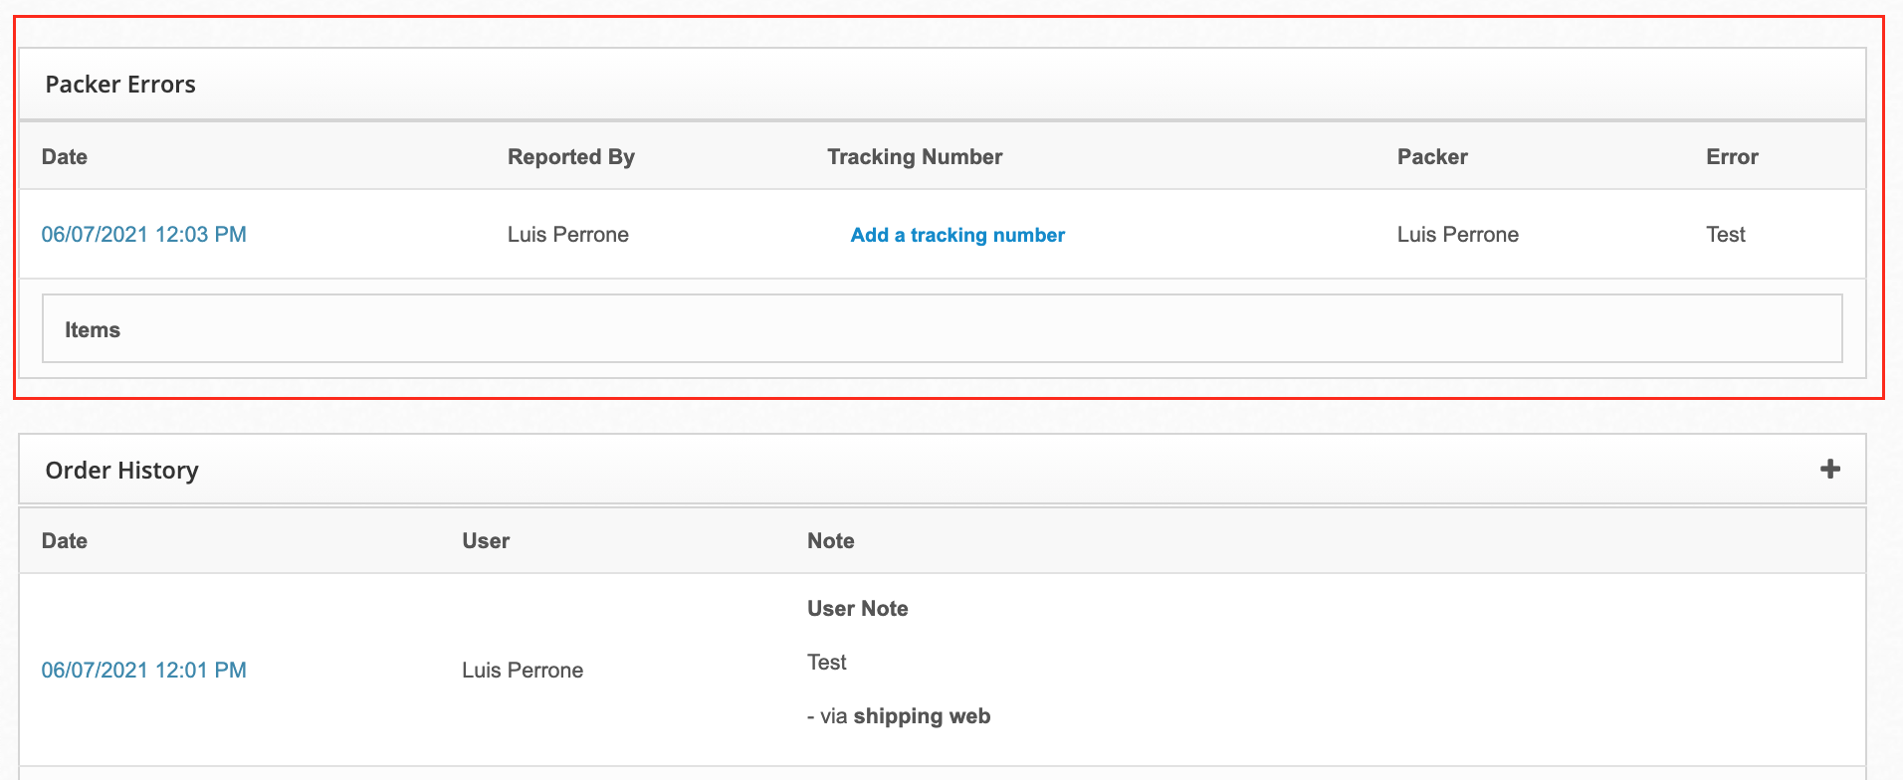Click the Order History panel title

[x=122, y=471]
